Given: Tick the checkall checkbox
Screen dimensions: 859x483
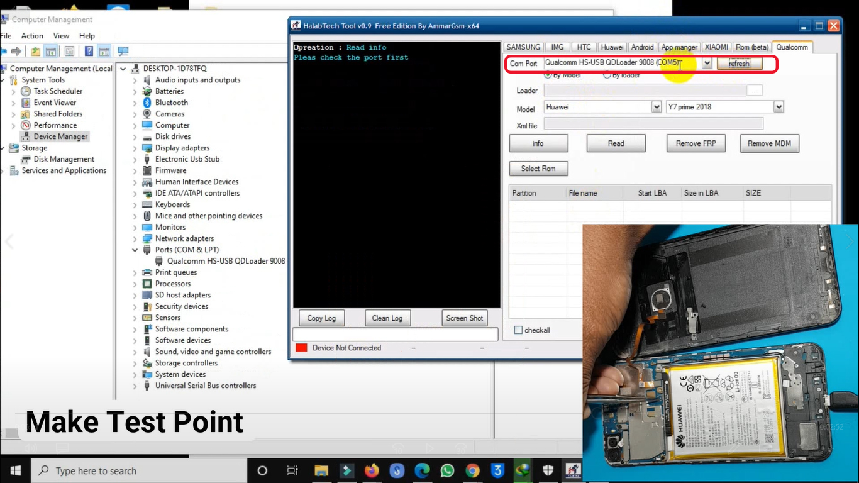Looking at the screenshot, I should pos(518,330).
